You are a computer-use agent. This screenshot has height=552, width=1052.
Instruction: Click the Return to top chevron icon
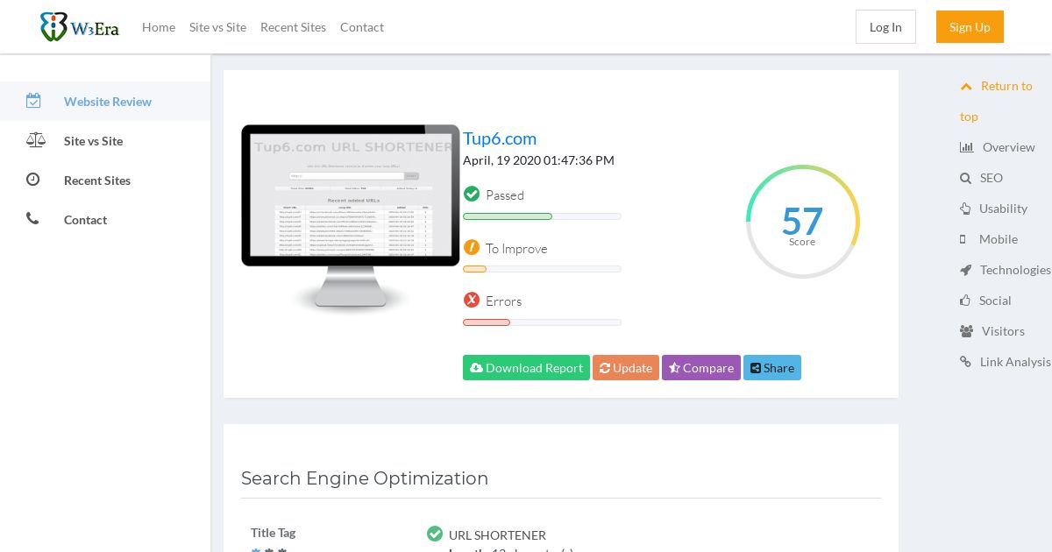click(966, 86)
